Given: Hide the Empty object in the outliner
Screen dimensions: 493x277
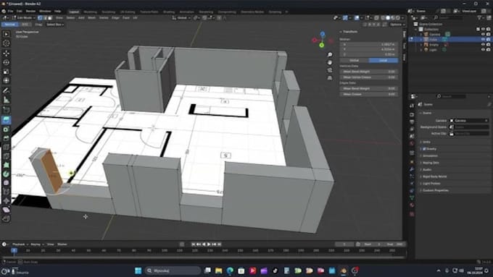Looking at the screenshot, I should 484,45.
